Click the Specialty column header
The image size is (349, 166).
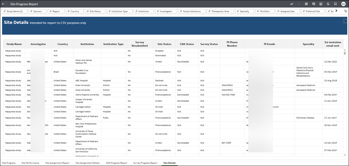(x=308, y=44)
